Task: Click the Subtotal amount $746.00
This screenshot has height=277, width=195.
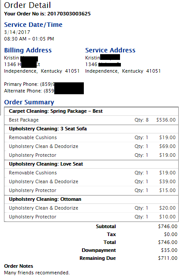Action: click(x=168, y=226)
